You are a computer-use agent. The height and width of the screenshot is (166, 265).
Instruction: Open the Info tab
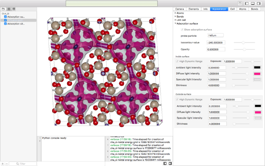(x=205, y=9)
